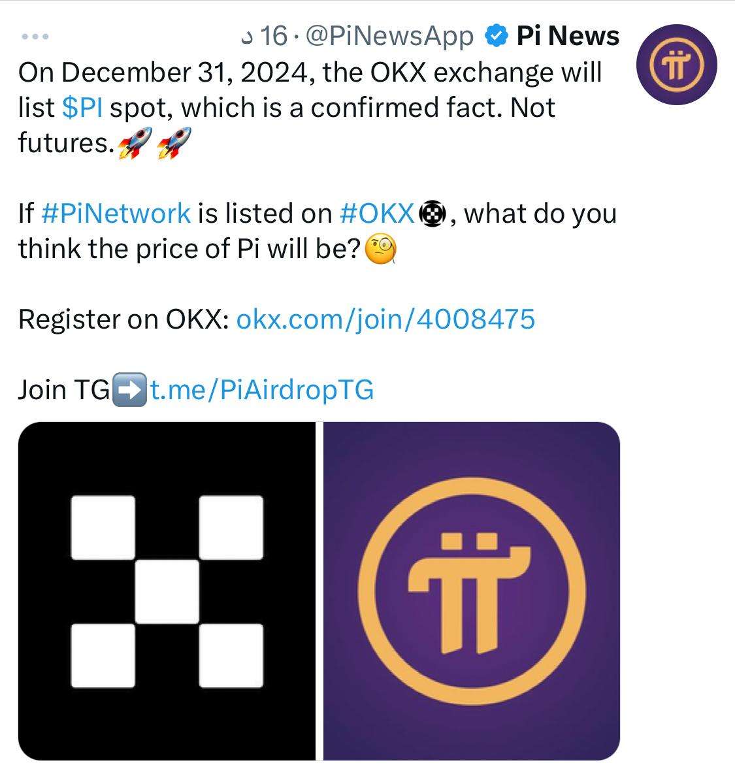735x765 pixels.
Task: Click the second rocket emoji
Action: 175,142
